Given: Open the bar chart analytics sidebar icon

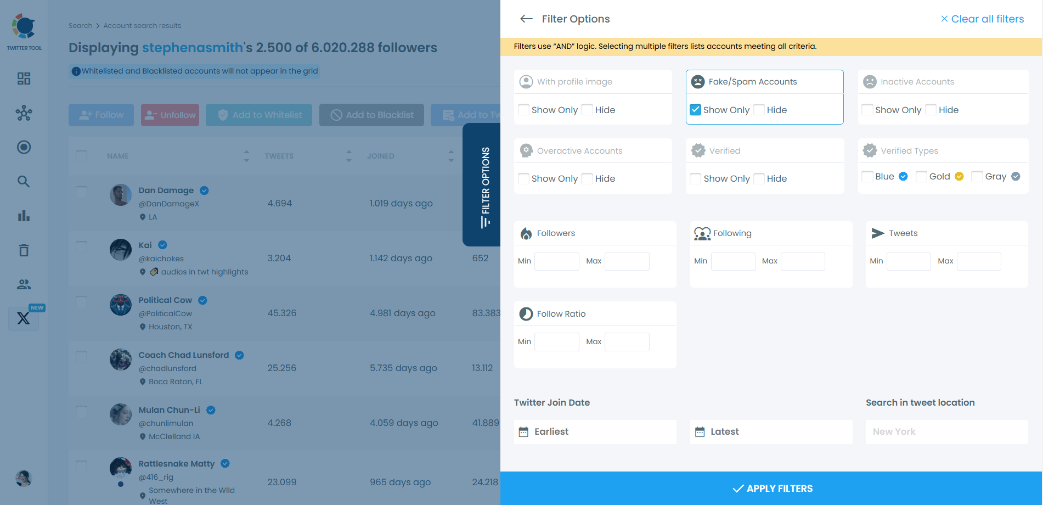Looking at the screenshot, I should click(24, 216).
